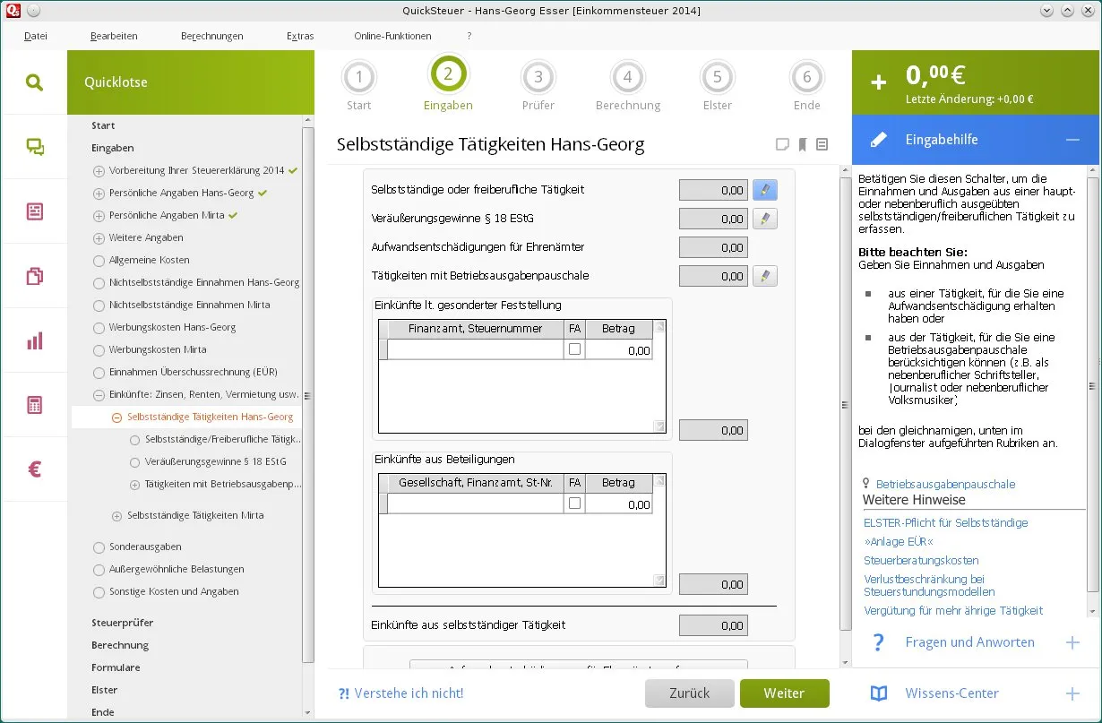Tick the FA checkbox under gesonderter Feststellung

coord(574,349)
